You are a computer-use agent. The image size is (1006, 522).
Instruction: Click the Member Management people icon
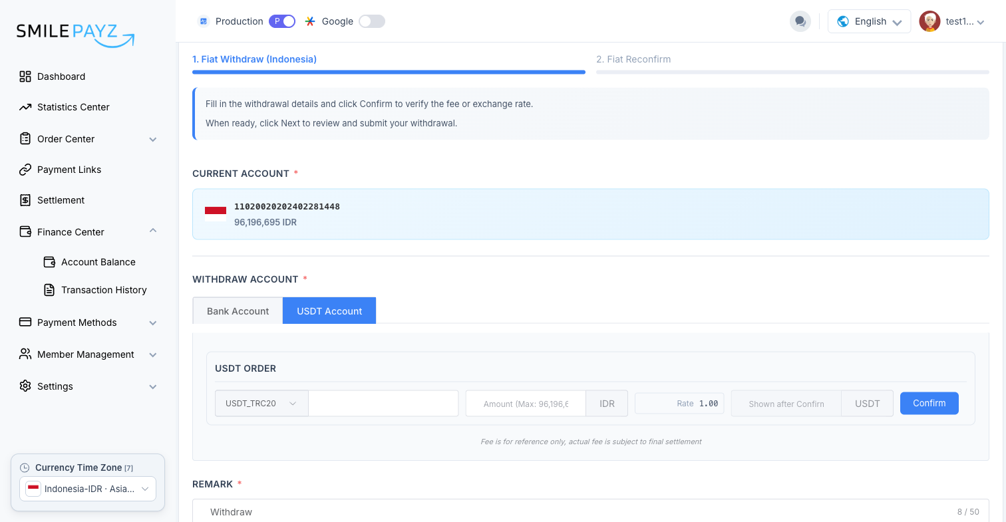(25, 354)
